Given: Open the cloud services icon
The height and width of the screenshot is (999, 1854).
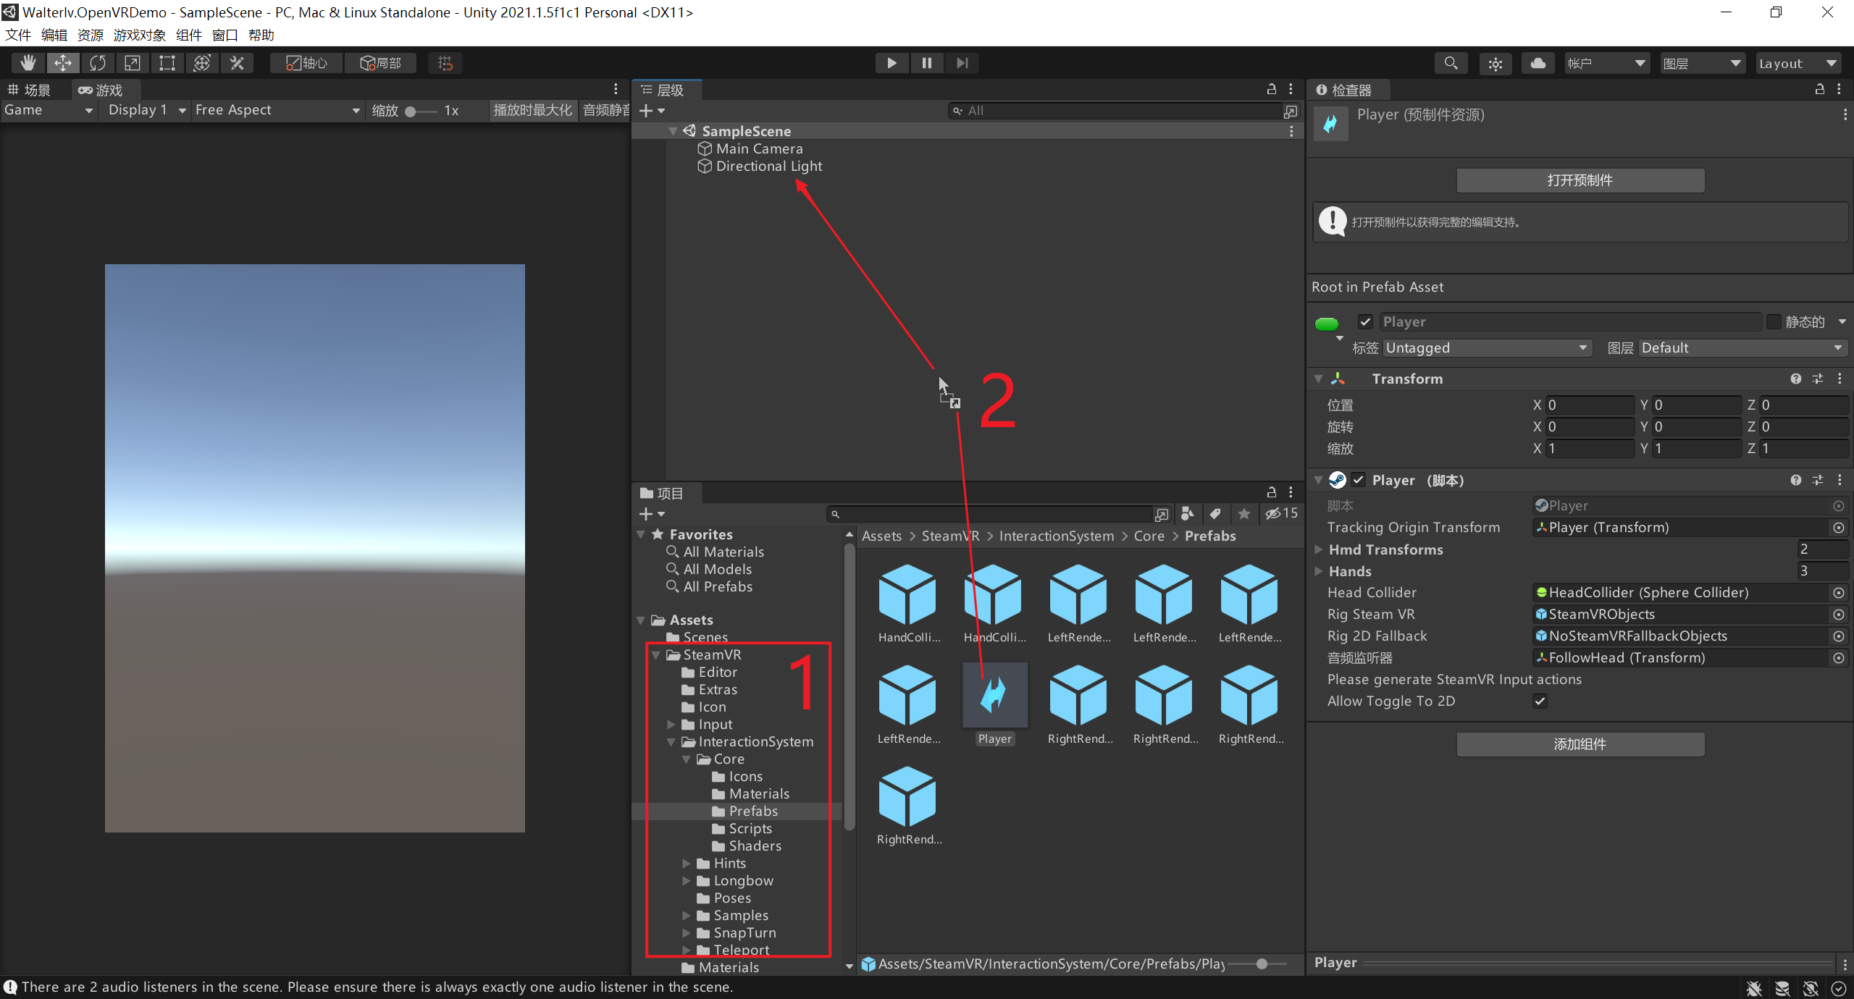Looking at the screenshot, I should point(1538,63).
